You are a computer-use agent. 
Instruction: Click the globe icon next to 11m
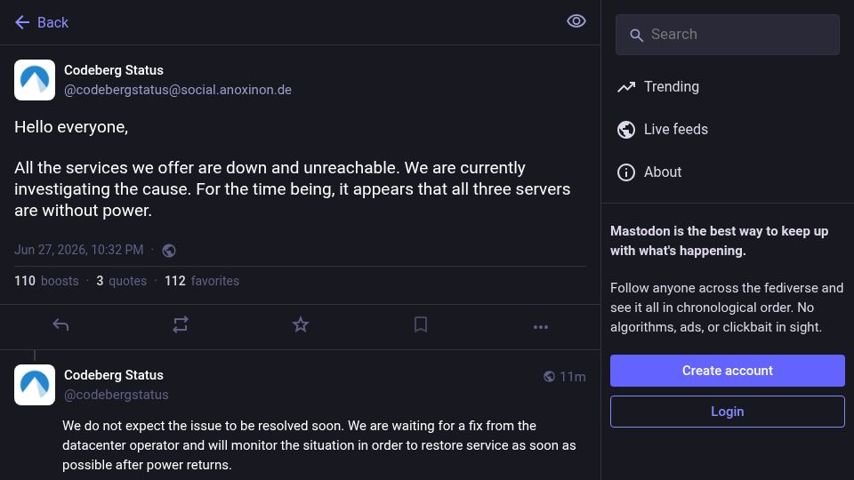coord(549,377)
